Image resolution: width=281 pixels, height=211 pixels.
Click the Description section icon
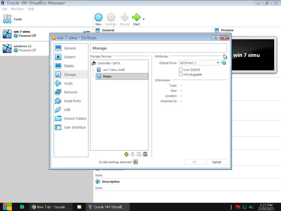98,182
